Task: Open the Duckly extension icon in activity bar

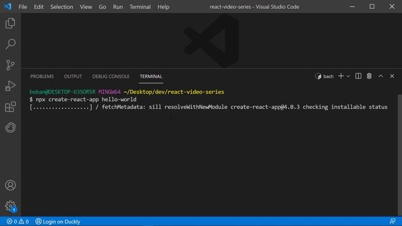Action: click(10, 127)
